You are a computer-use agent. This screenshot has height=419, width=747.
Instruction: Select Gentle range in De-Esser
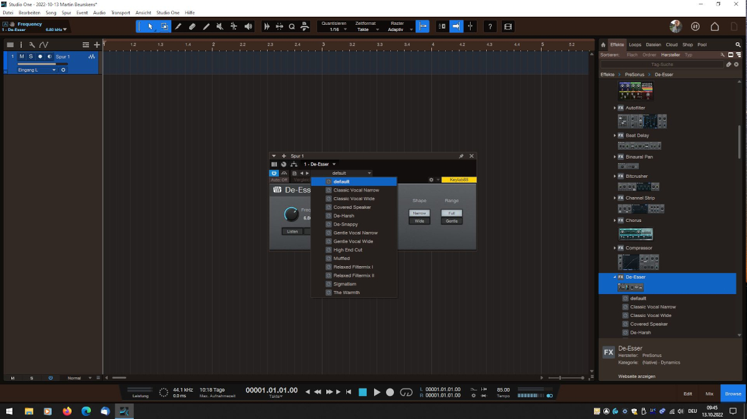(x=452, y=221)
